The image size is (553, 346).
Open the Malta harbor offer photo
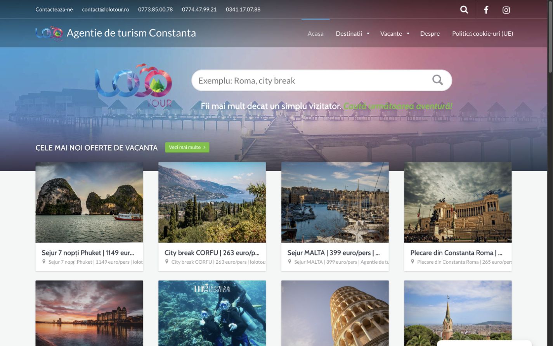[x=335, y=202]
